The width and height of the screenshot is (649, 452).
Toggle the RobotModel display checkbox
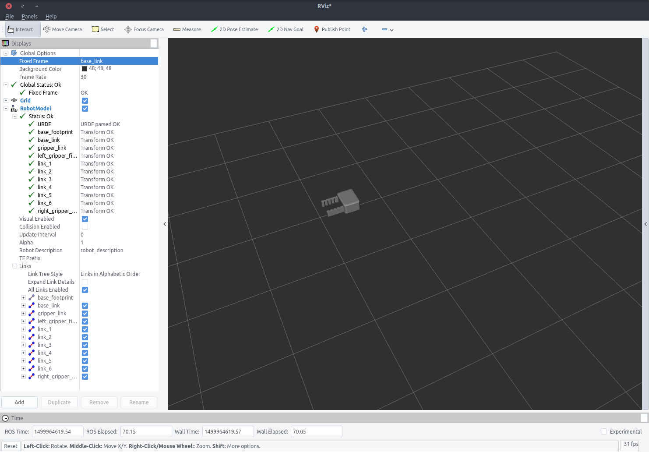click(85, 109)
